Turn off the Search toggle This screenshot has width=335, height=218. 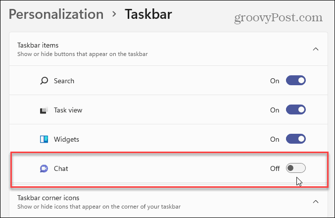[296, 80]
